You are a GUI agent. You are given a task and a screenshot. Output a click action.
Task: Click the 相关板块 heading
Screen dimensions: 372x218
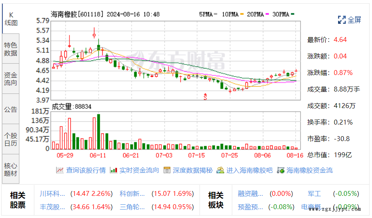click(216, 200)
